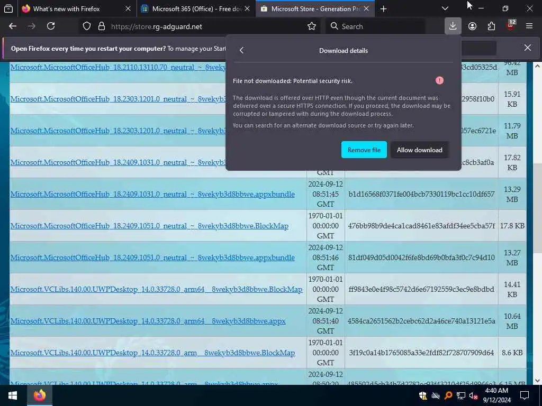The image size is (542, 406).
Task: Select hash b1d16568f0371fe004bcb7330119bc1cc10df657
Action: pos(421,194)
